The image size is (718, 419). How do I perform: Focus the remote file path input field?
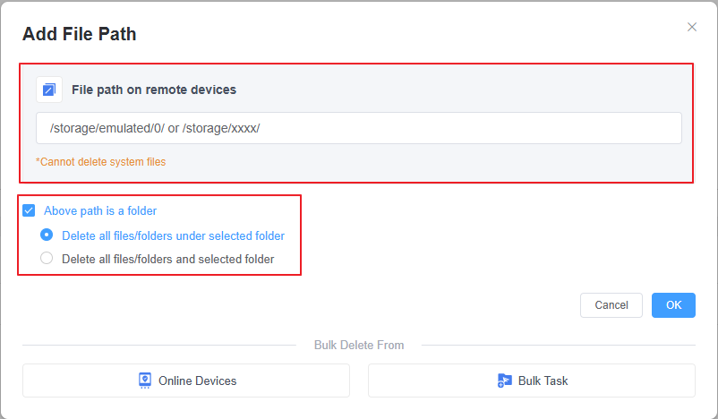[x=358, y=128]
